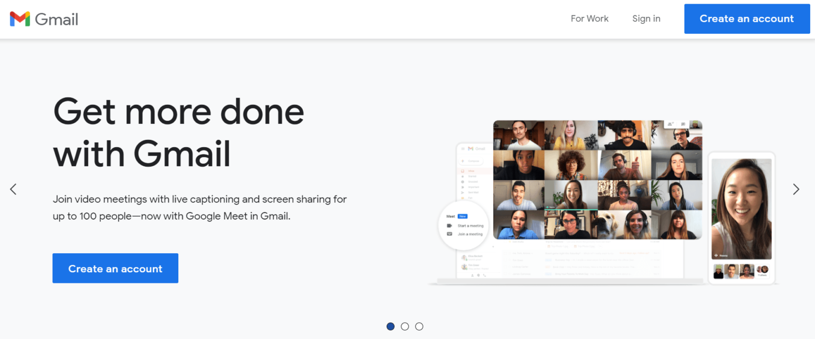Viewport: 815px width, 339px height.
Task: Open the hamburger menu in the Gmail preview
Action: [463, 148]
